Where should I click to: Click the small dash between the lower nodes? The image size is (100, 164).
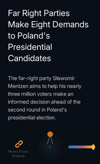pos(50,147)
